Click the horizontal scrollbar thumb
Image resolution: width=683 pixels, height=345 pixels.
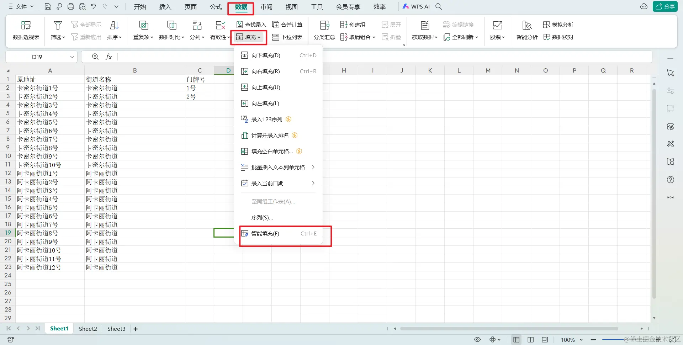509,329
